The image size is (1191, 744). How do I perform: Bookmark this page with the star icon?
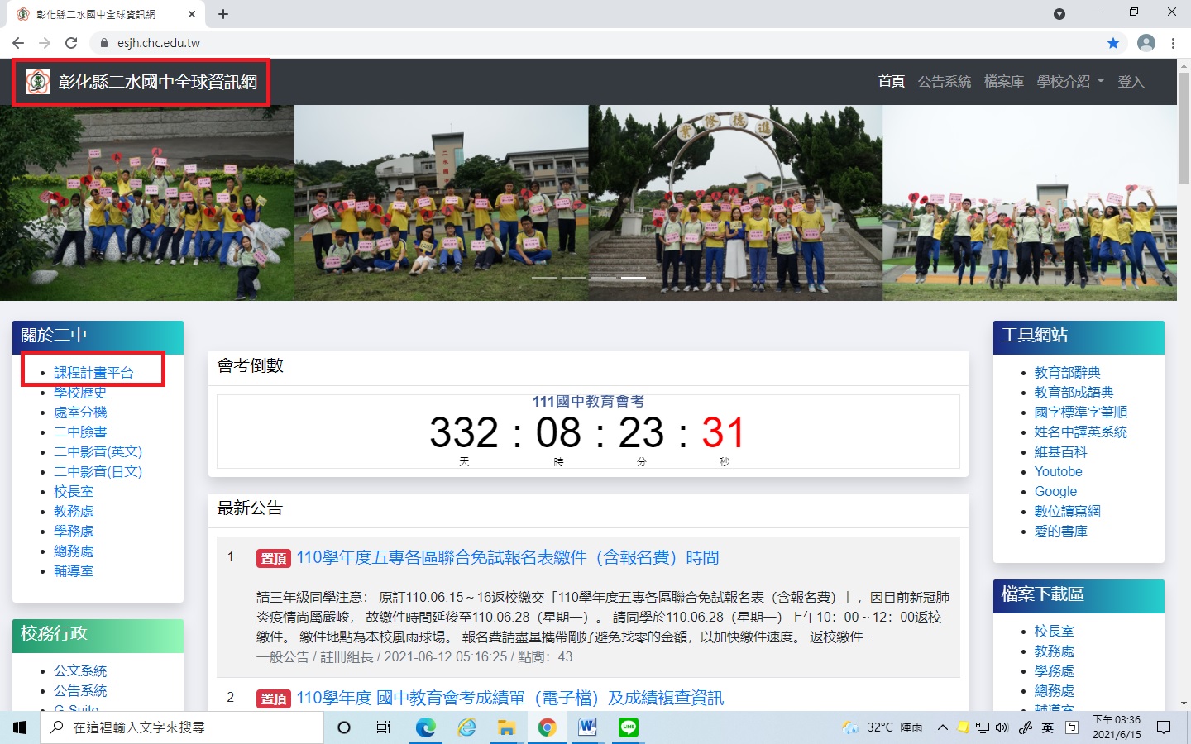pyautogui.click(x=1113, y=43)
